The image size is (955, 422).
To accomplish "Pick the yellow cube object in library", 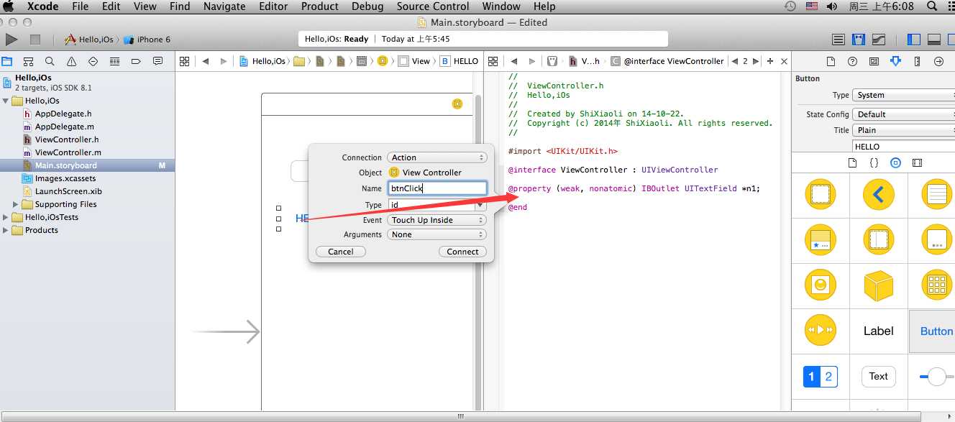I will (x=878, y=285).
